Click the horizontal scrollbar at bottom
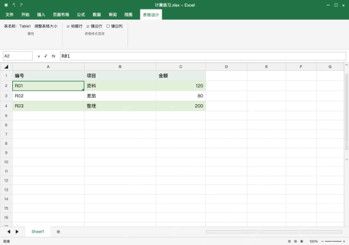This screenshot has width=349, height=245. pos(274,231)
